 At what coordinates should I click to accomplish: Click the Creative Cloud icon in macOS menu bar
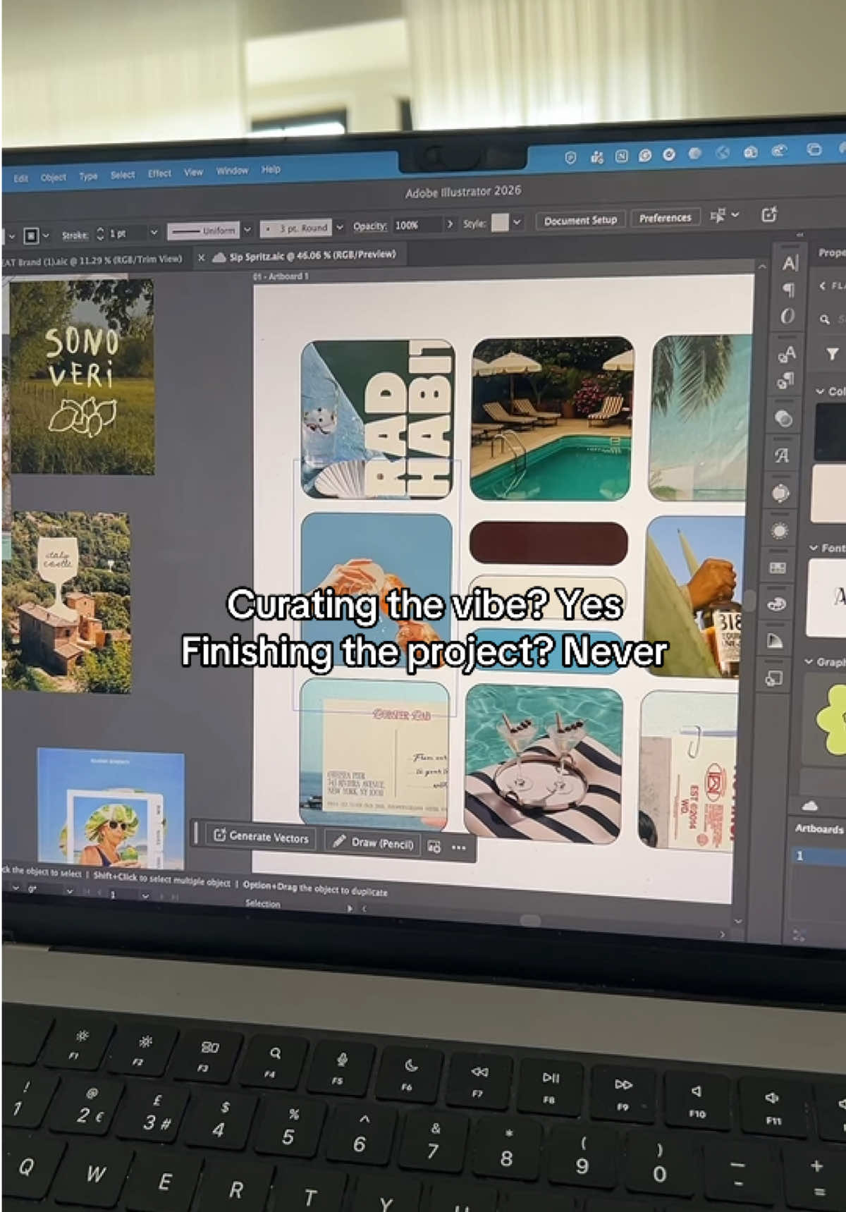point(779,150)
